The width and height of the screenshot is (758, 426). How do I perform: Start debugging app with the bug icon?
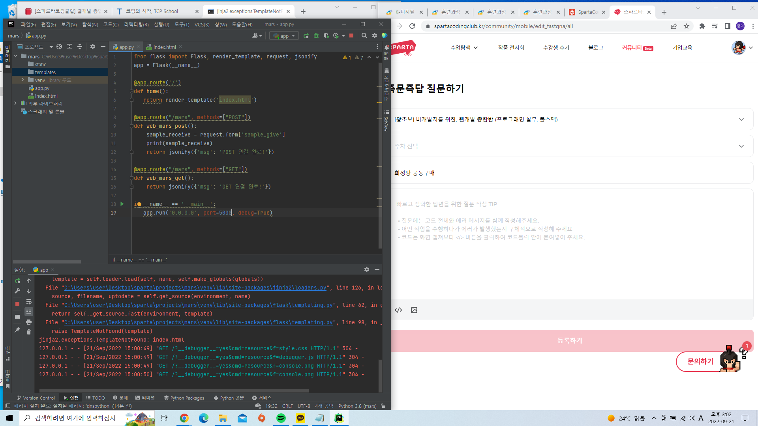(316, 36)
